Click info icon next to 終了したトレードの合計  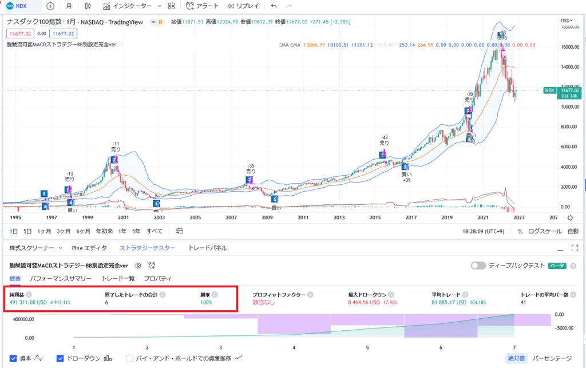[x=163, y=295]
